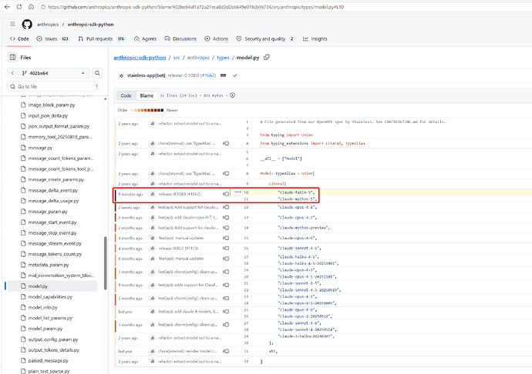This screenshot has height=374, width=532.
Task: Open the Insights tab
Action: coord(315,38)
